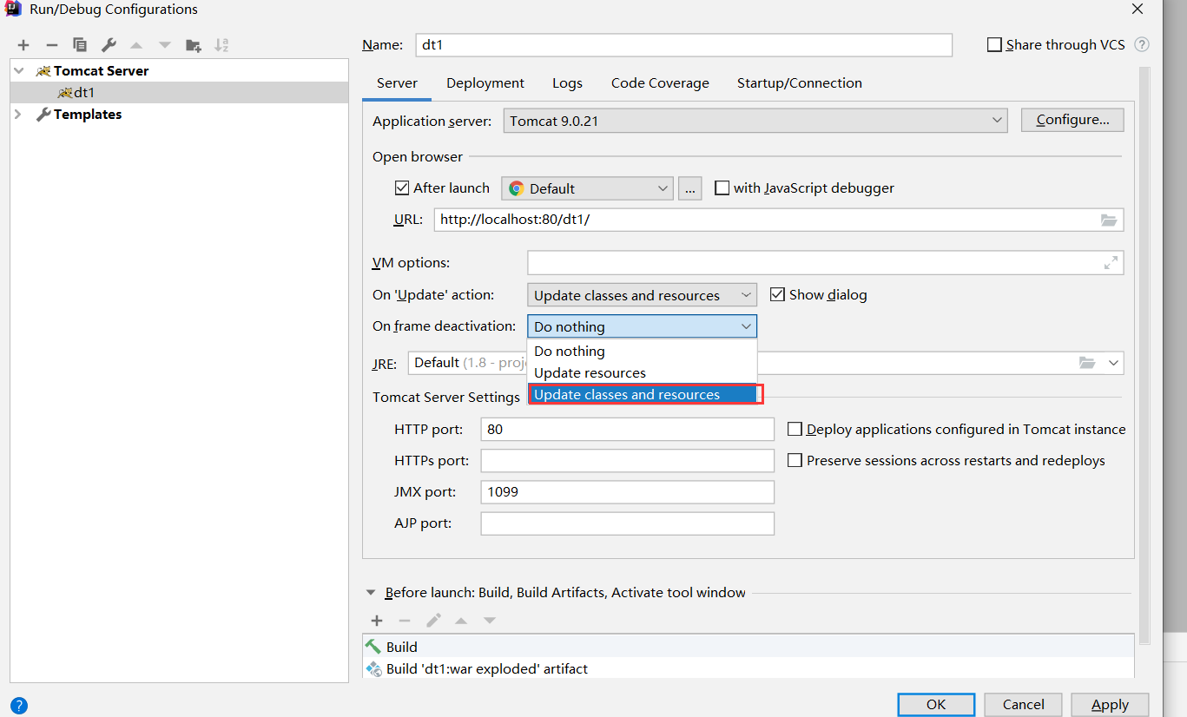Screen dimensions: 1187x717
Task: Click the Configure... button
Action: point(1072,120)
